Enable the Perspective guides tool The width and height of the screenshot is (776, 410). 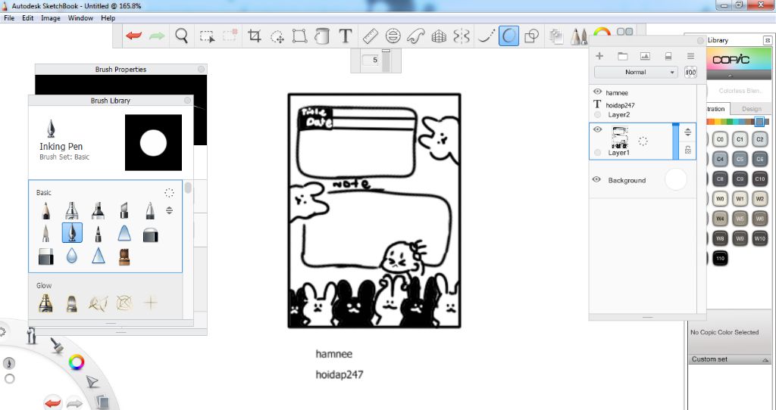(x=439, y=36)
